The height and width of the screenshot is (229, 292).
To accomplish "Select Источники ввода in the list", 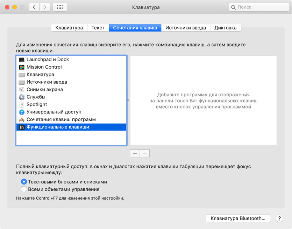I will coord(47,82).
